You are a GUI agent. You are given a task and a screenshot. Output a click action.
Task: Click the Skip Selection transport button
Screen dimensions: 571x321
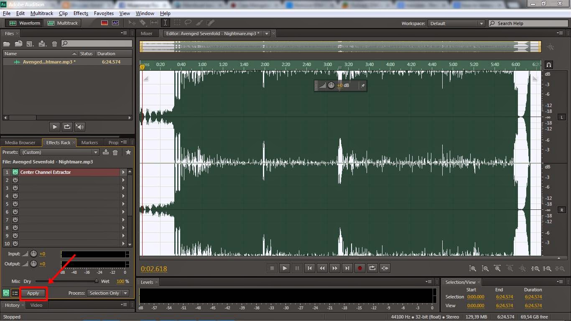[385, 268]
